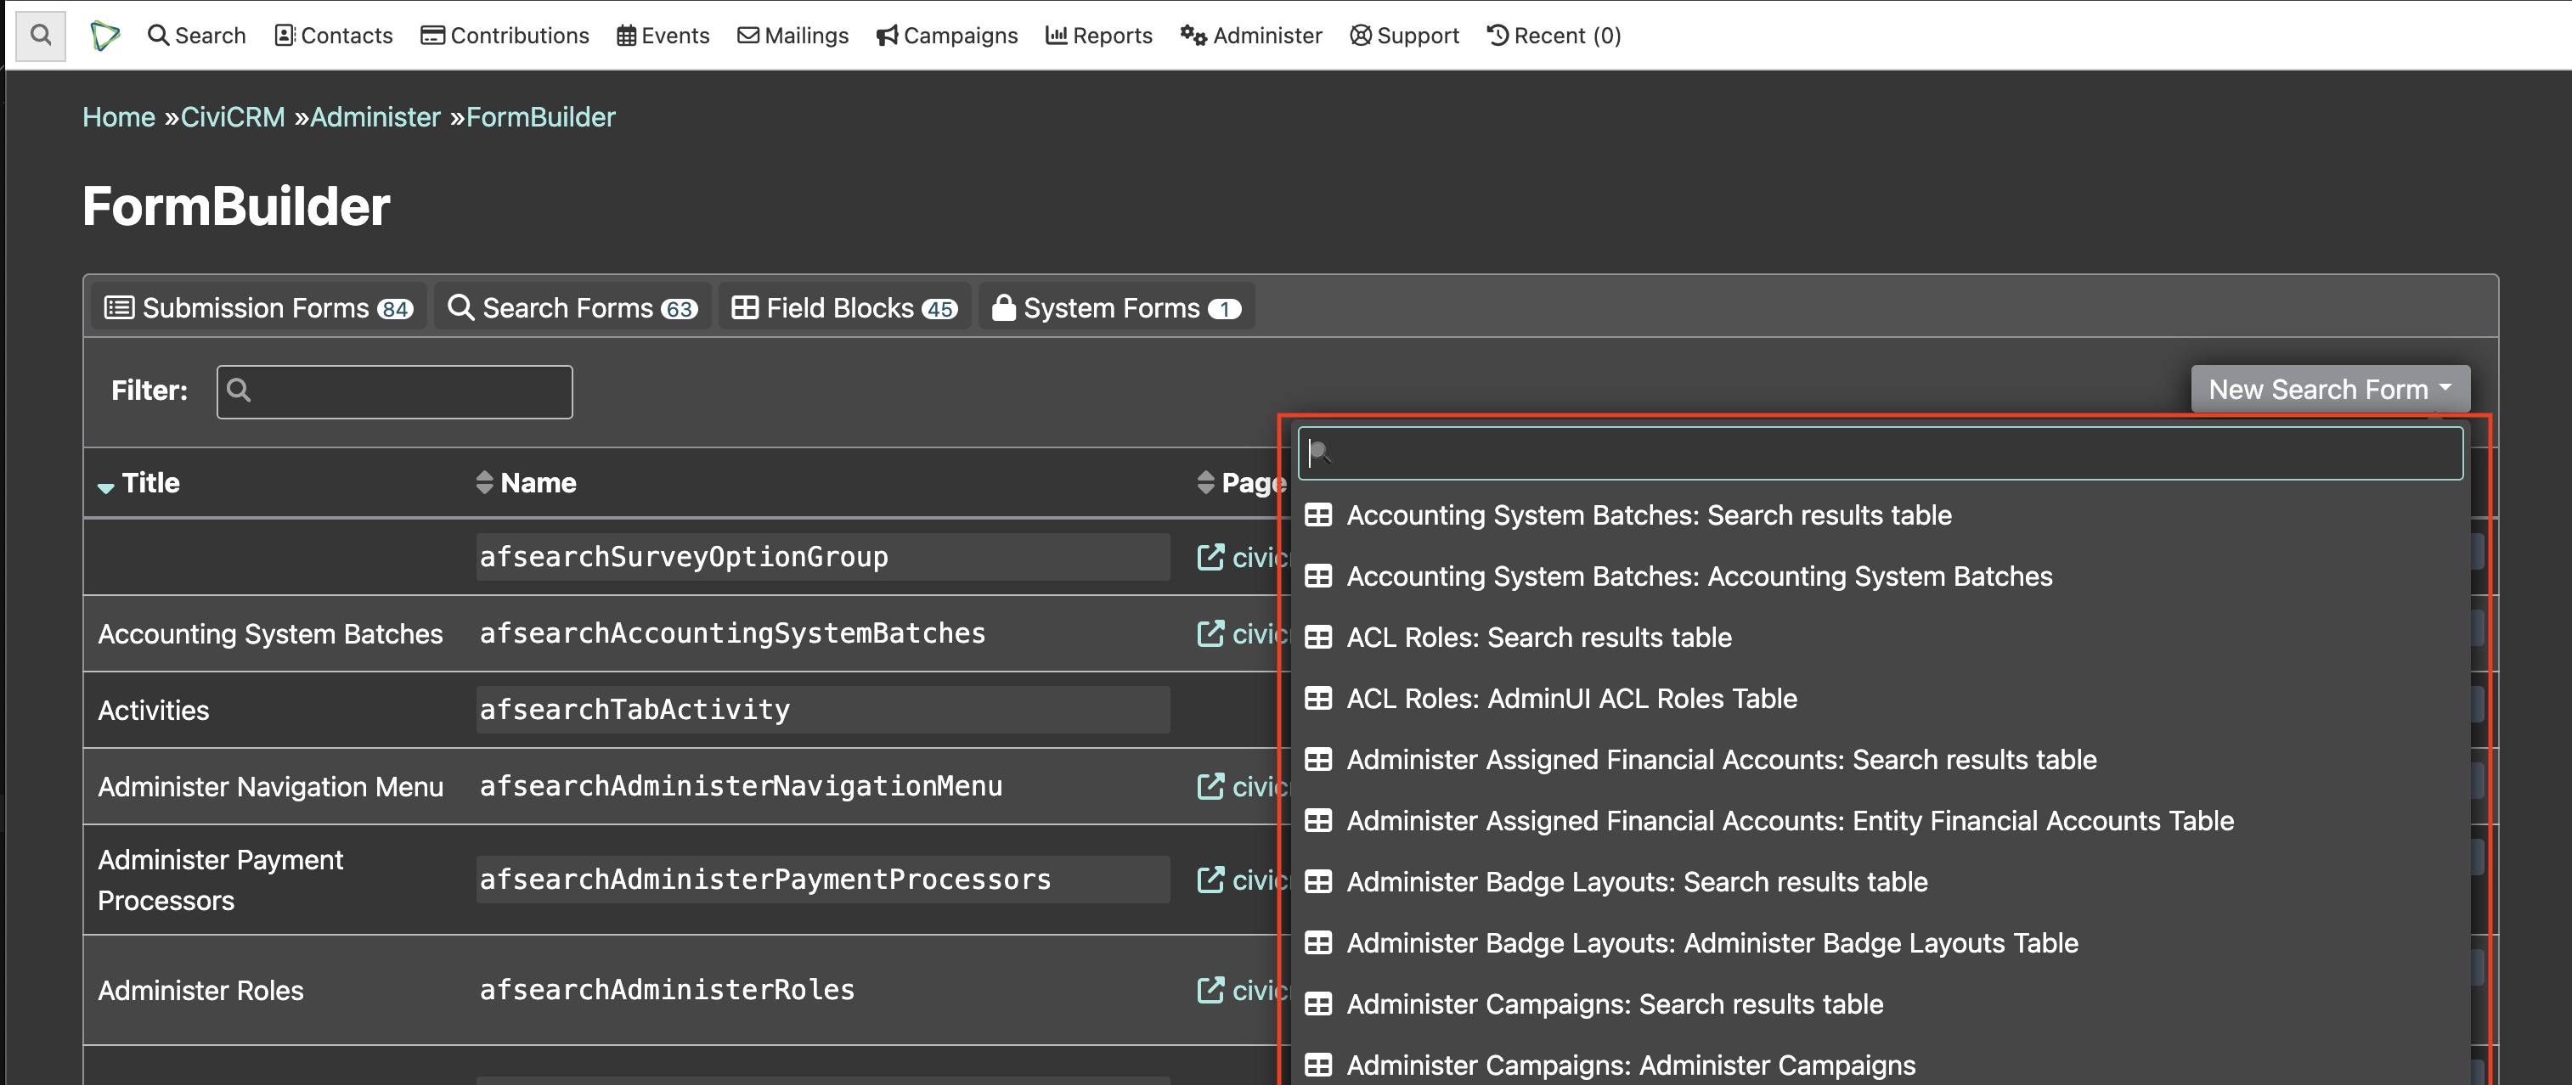Click afsearchSurveyOptionGroup name cell
2572x1085 pixels.
tap(823, 557)
